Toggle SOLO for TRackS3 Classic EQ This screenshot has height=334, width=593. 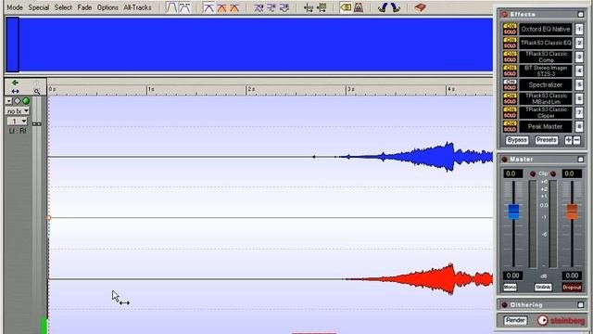coord(510,45)
